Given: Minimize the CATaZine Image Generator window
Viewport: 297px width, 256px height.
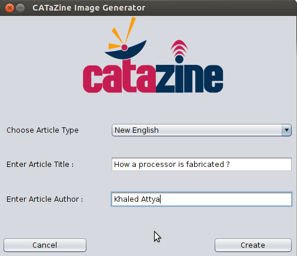Looking at the screenshot, I should 20,8.
